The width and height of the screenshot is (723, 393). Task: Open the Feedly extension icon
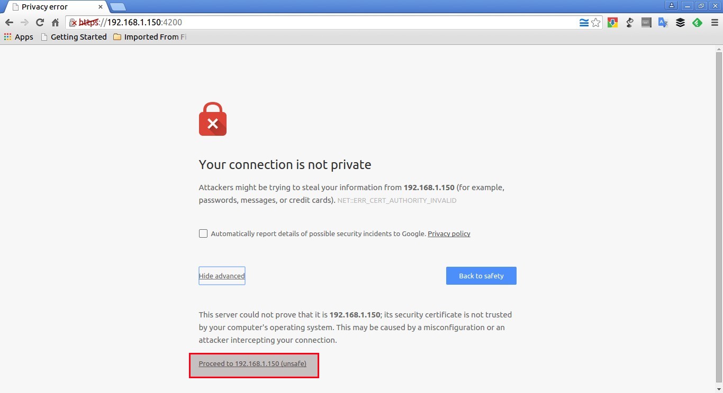tap(697, 23)
